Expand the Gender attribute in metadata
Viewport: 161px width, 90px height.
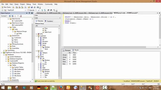39,43
